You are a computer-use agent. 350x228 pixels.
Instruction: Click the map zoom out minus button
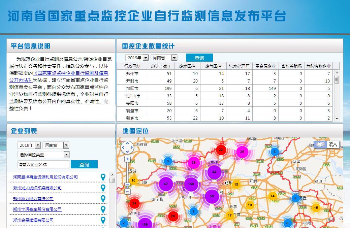(x=127, y=191)
